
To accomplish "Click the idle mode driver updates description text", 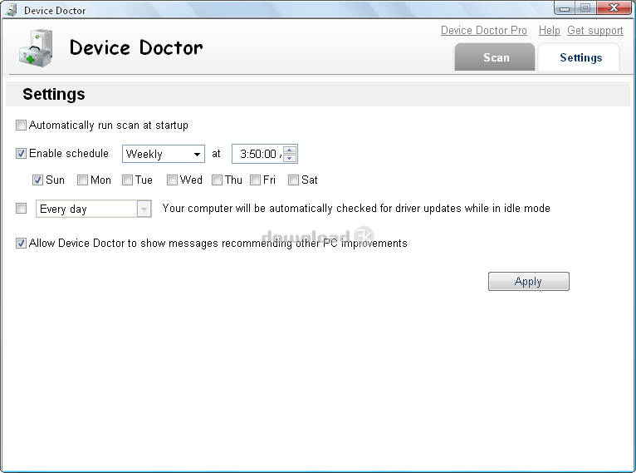I will [x=356, y=209].
